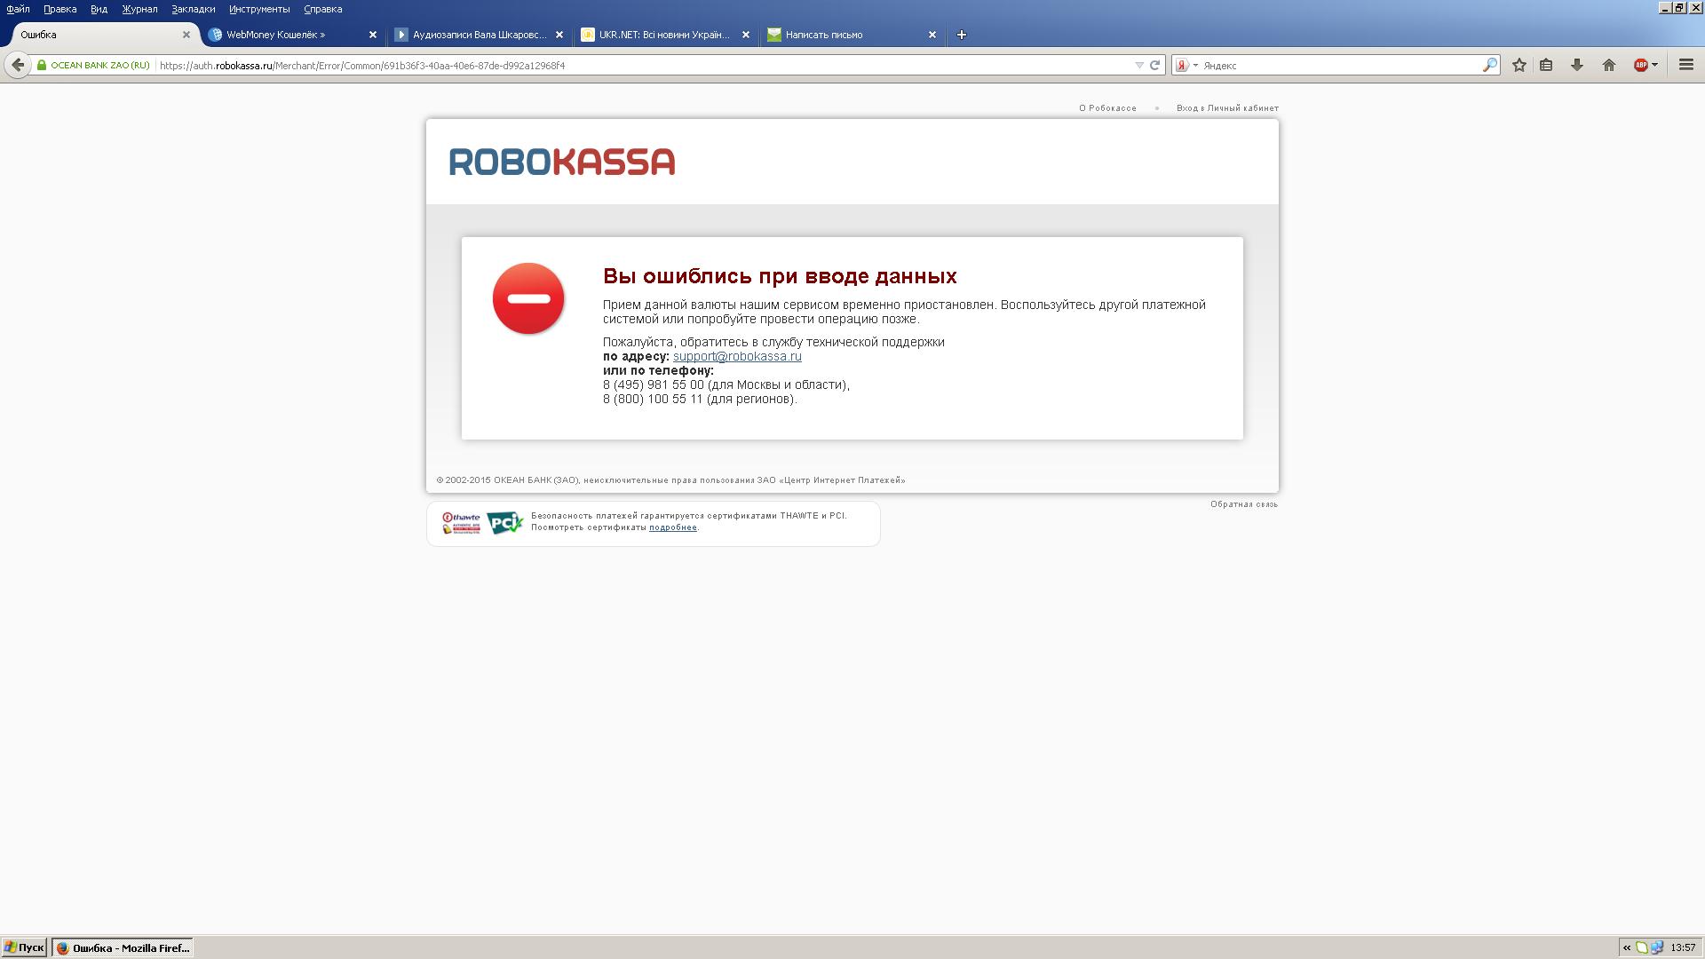
Task: Expand the address bar history dropdown
Action: [1139, 65]
